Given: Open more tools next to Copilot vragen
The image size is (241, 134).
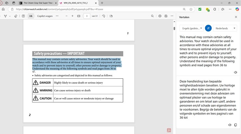Looking at the screenshot, I should point(57,16).
